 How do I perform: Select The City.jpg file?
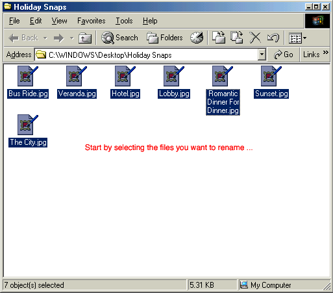[28, 142]
